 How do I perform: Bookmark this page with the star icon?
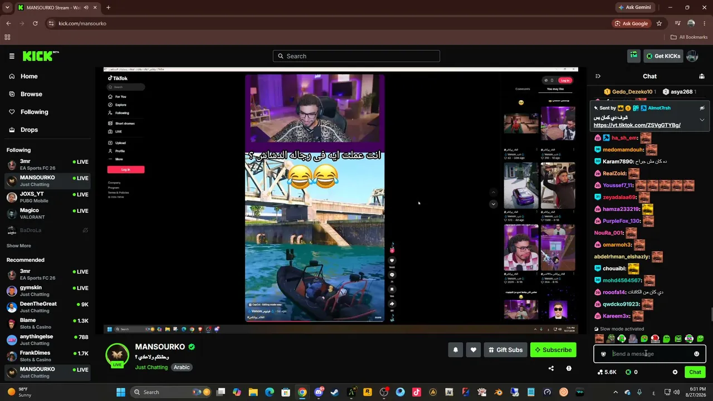click(659, 23)
